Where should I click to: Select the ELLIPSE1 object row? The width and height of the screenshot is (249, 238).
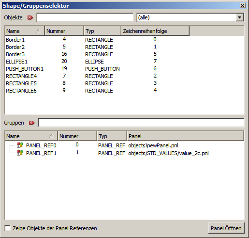tap(124, 62)
